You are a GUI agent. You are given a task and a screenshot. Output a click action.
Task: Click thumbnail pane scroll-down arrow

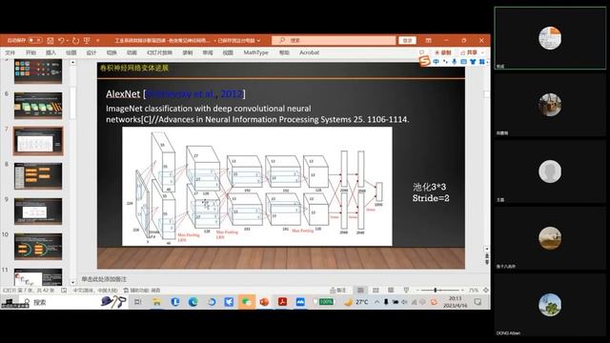(72, 282)
